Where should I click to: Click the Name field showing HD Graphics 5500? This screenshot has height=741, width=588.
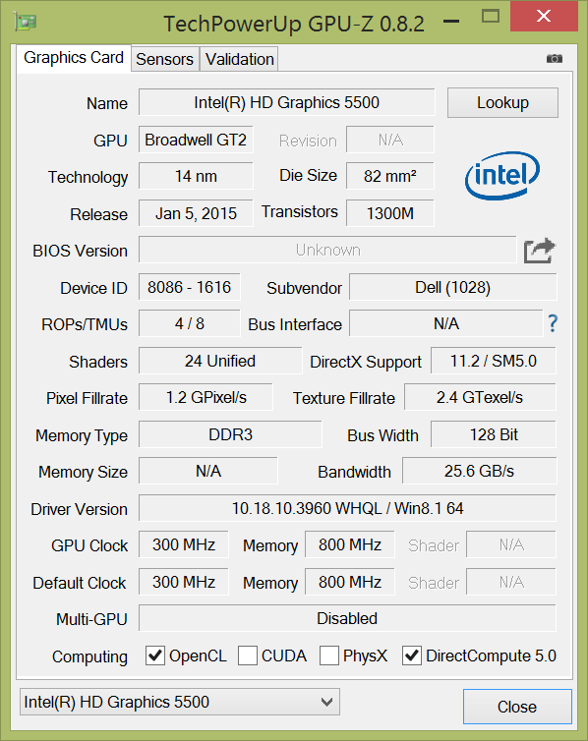[286, 102]
